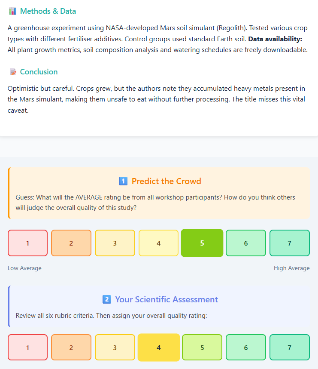Select rating 1 on the crowd prediction scale
This screenshot has height=369, width=318.
click(27, 243)
